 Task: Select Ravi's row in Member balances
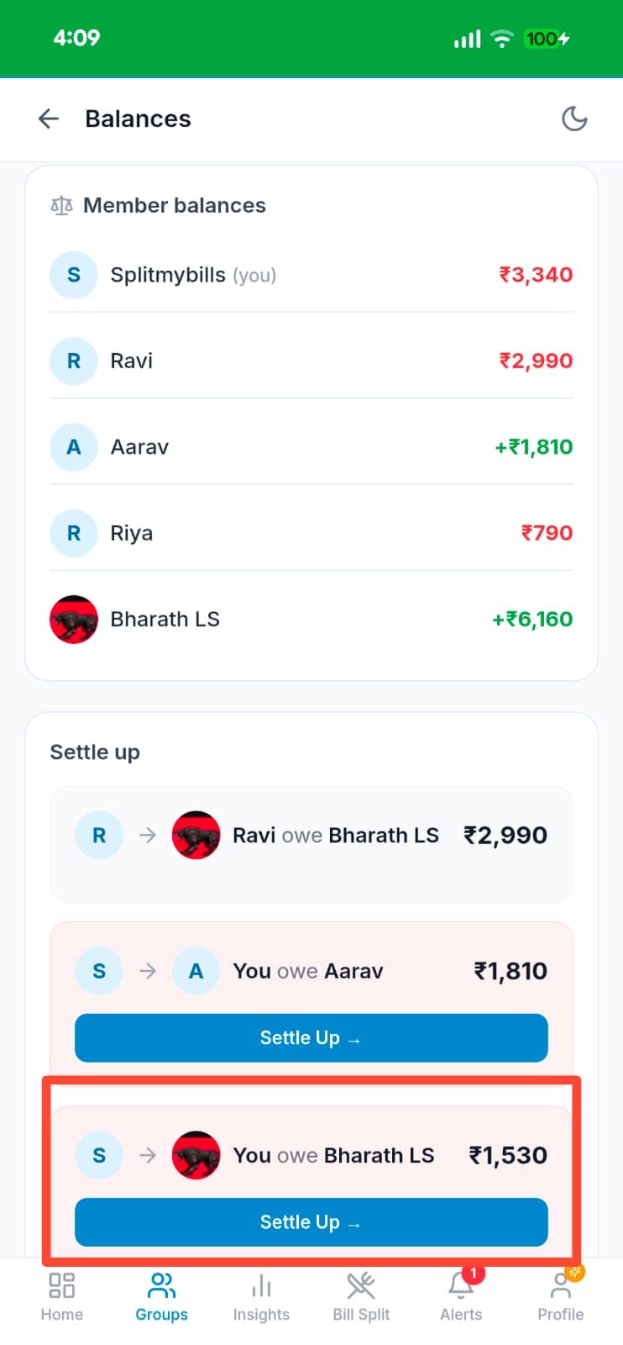pyautogui.click(x=311, y=361)
